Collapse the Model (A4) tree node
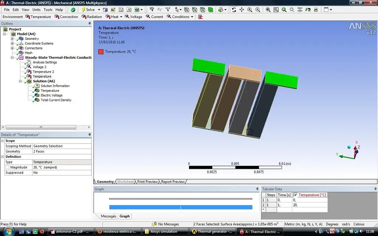The width and height of the screenshot is (378, 236). 4,34
